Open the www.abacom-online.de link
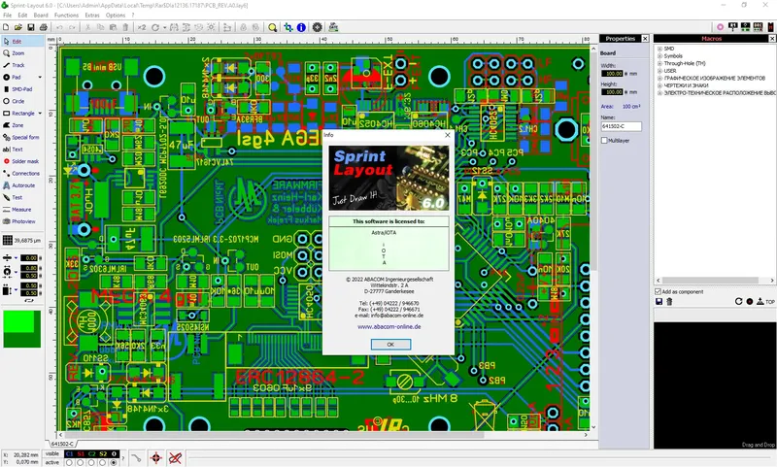777x467 pixels. (x=389, y=327)
